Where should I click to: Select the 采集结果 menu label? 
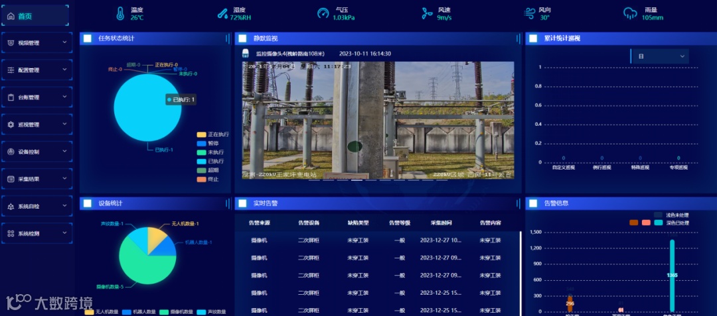coord(29,180)
